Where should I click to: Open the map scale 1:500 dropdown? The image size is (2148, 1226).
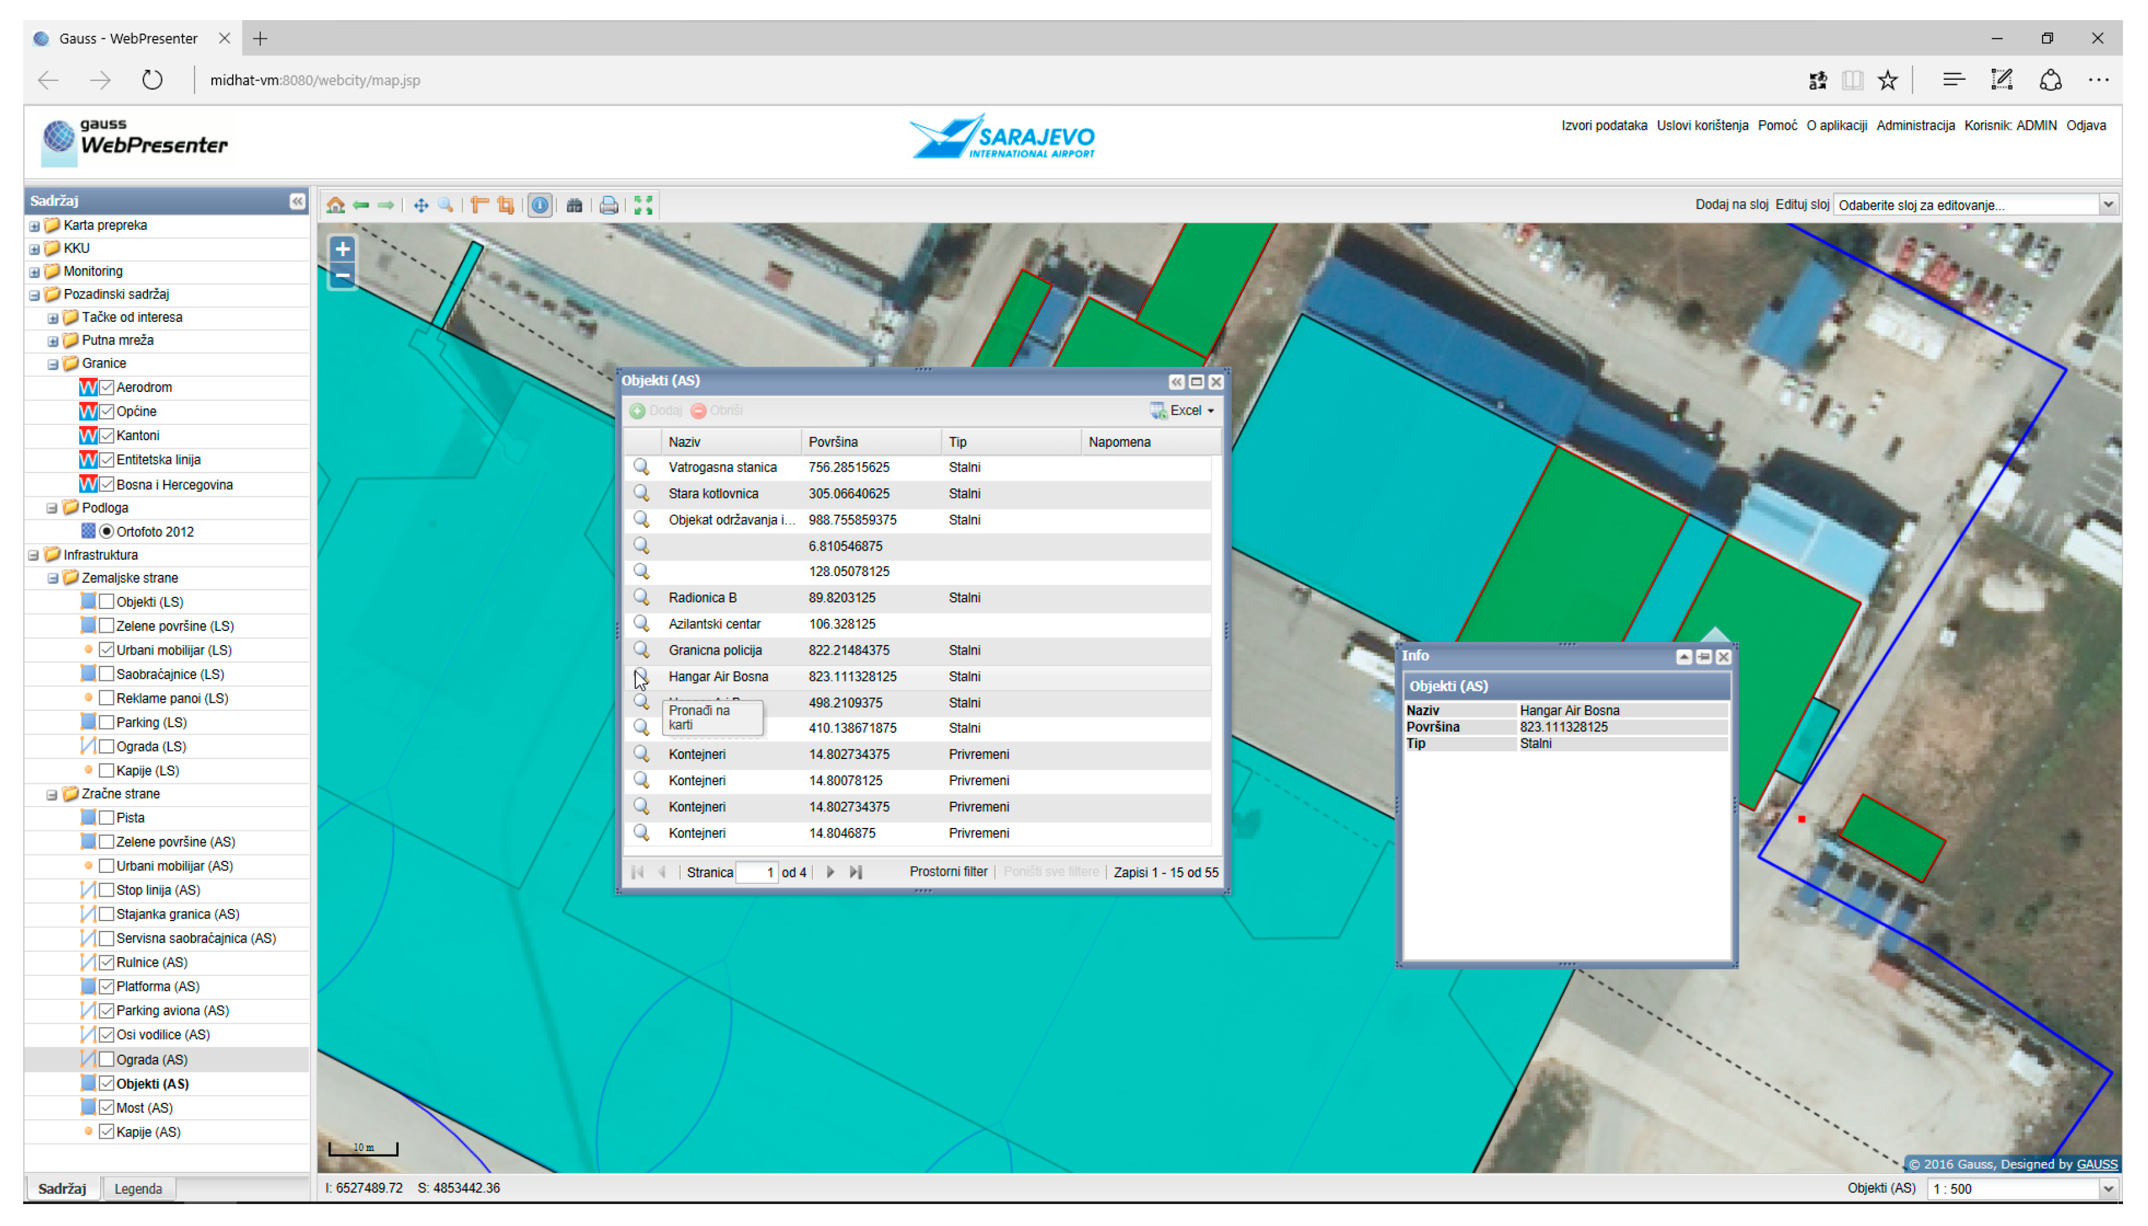tap(2107, 1188)
